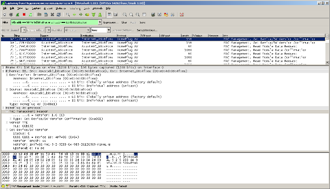Save the capture file toolbar icon
This screenshot has width=330, height=189.
point(46,15)
